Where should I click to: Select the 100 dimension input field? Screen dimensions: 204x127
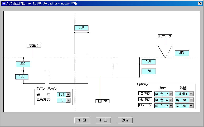(x=149, y=62)
